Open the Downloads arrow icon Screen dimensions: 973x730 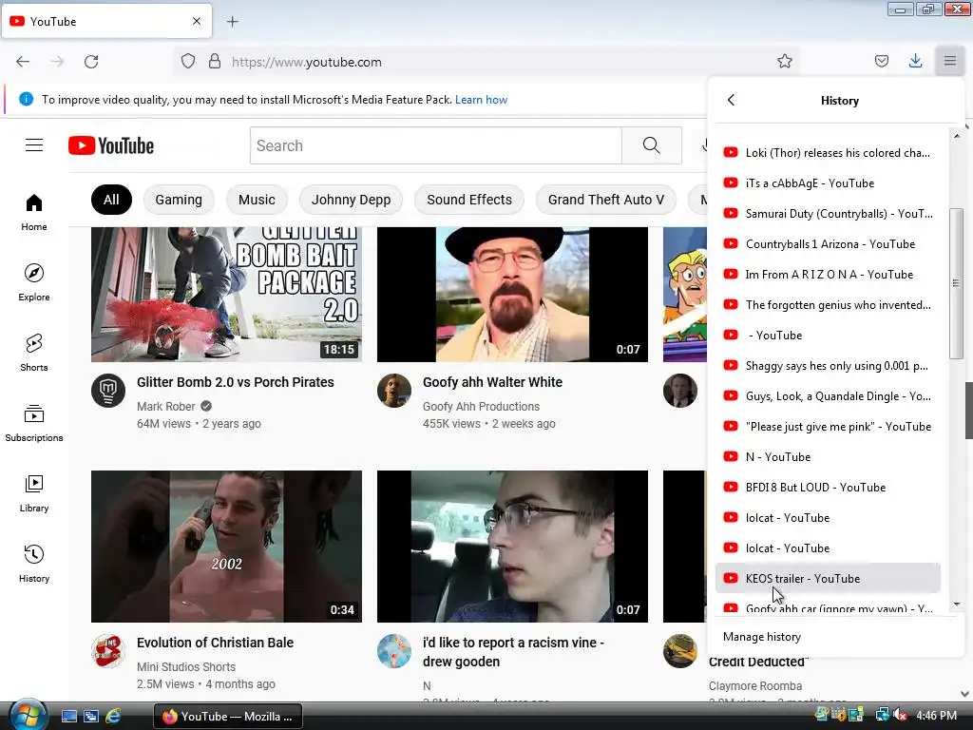pyautogui.click(x=915, y=62)
